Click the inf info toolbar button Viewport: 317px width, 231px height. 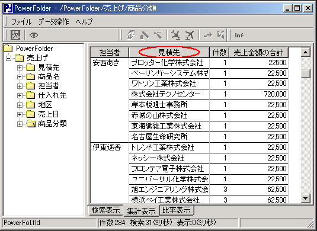click(239, 36)
